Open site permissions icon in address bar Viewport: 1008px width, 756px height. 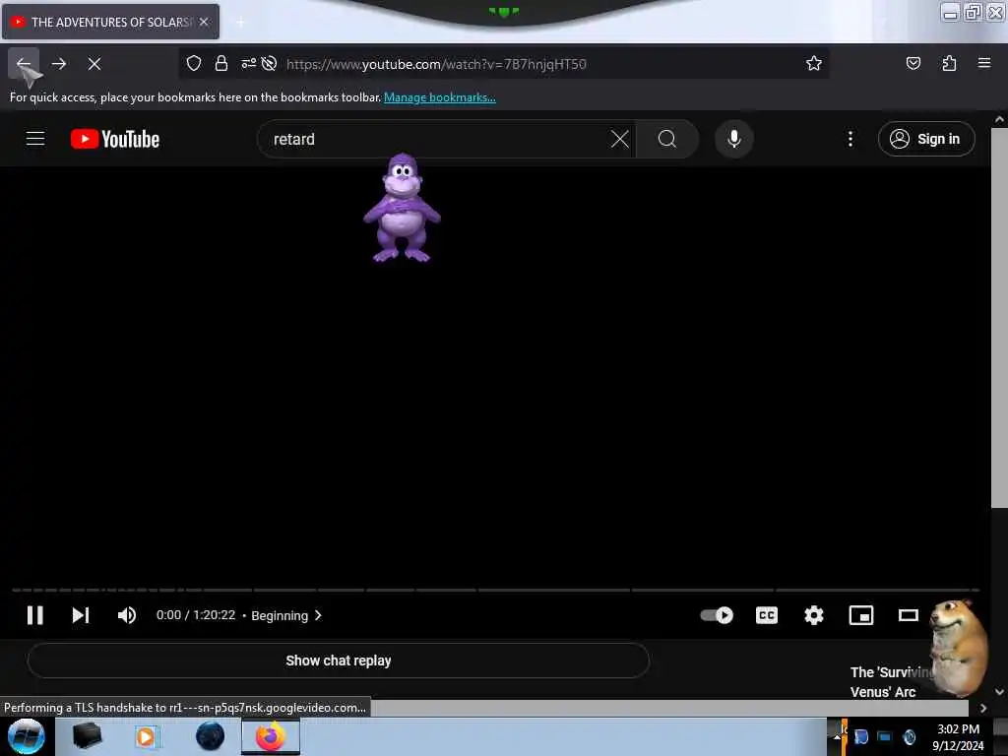[248, 63]
